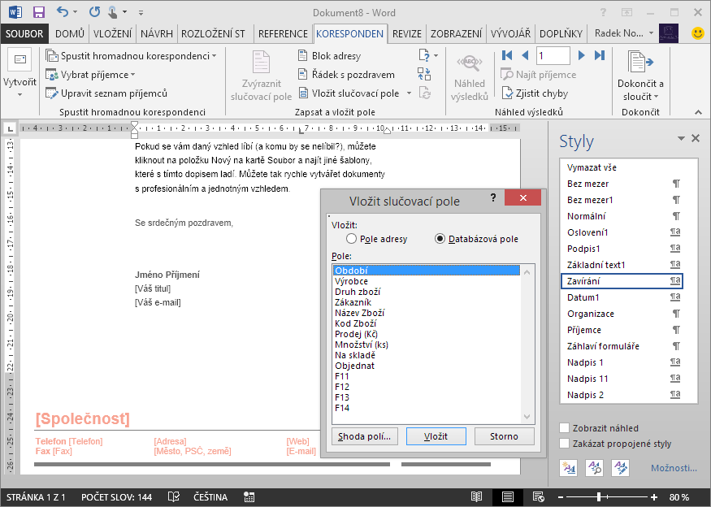Click the Vložit button in dialog
This screenshot has height=507, width=711.
point(436,436)
